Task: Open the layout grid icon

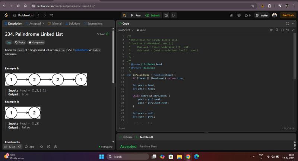Action: coord(231,15)
